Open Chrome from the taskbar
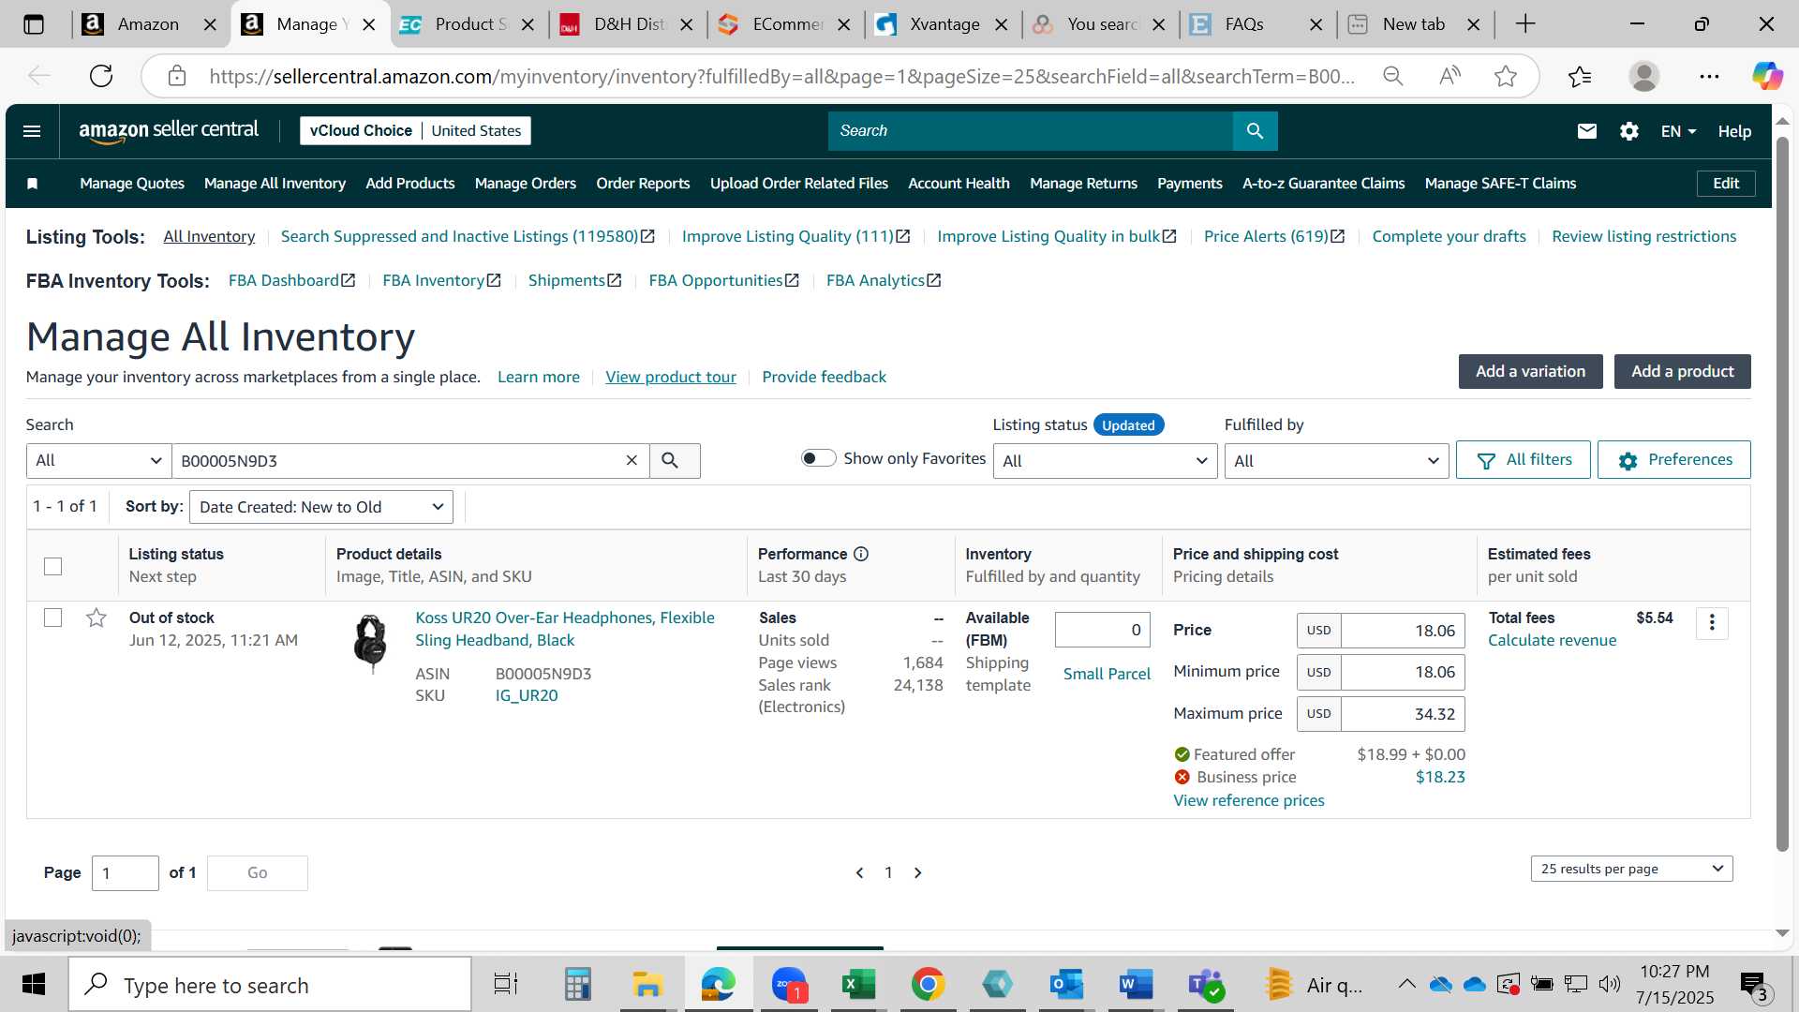The width and height of the screenshot is (1799, 1012). [928, 985]
